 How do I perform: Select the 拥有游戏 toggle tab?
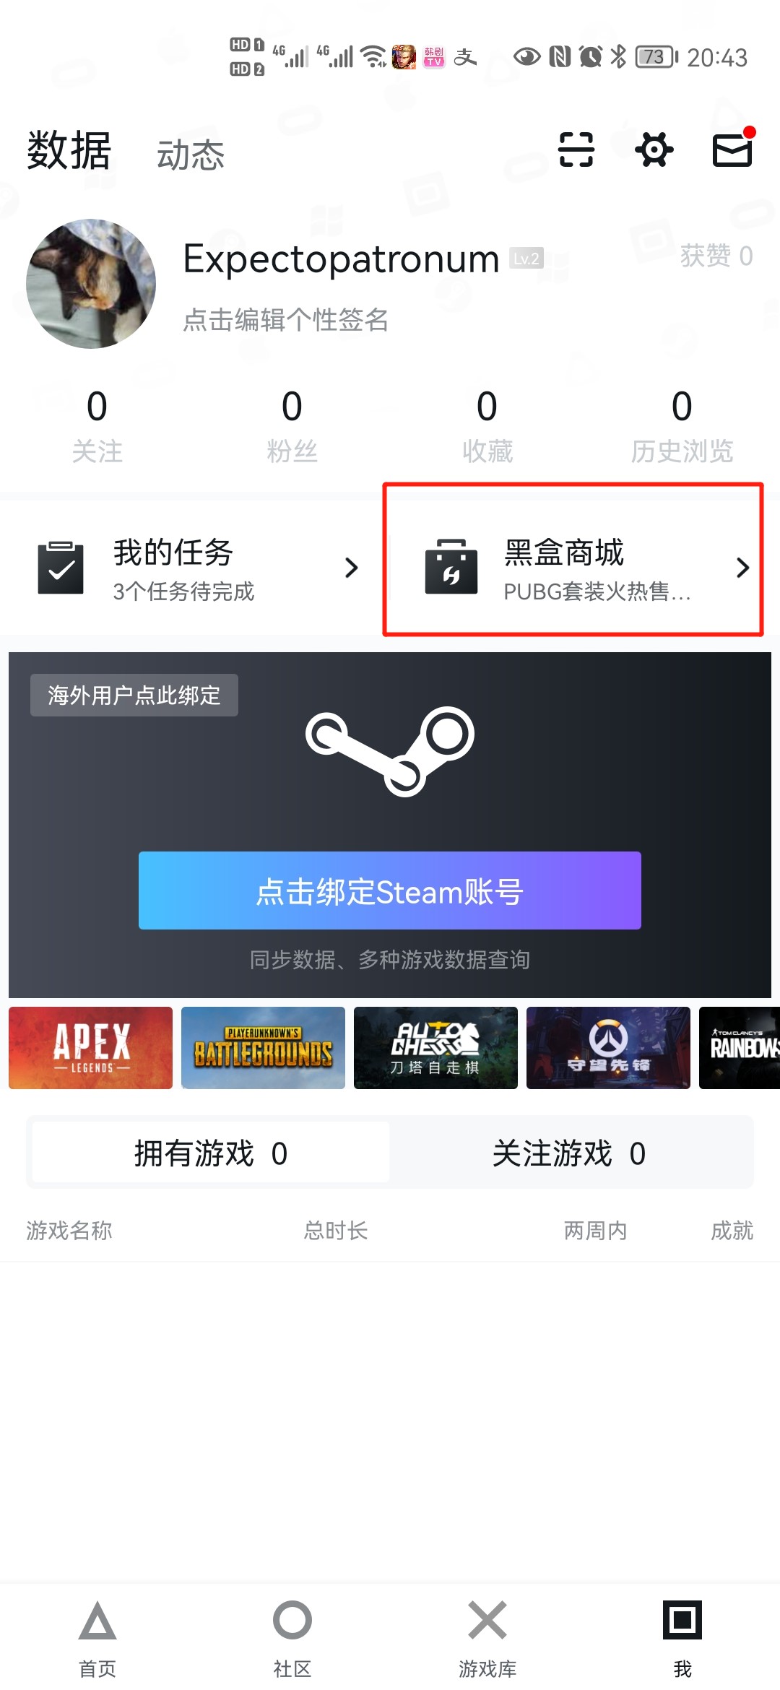[x=211, y=1153]
